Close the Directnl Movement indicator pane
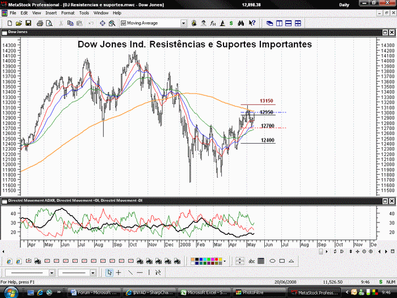Viewport: 397px width, 298px height. pyautogui.click(x=391, y=201)
